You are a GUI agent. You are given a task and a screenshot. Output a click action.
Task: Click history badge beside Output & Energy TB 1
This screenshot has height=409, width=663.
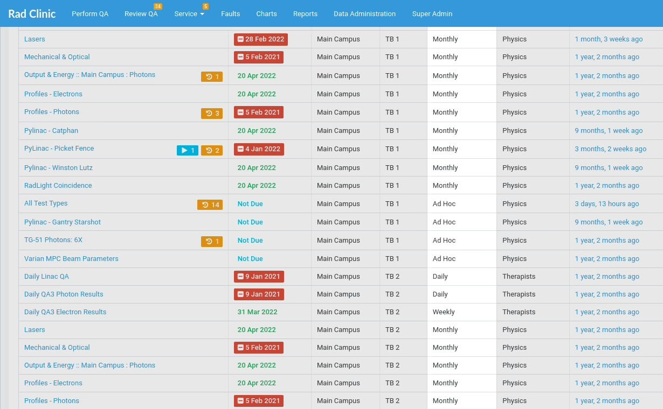tap(212, 76)
